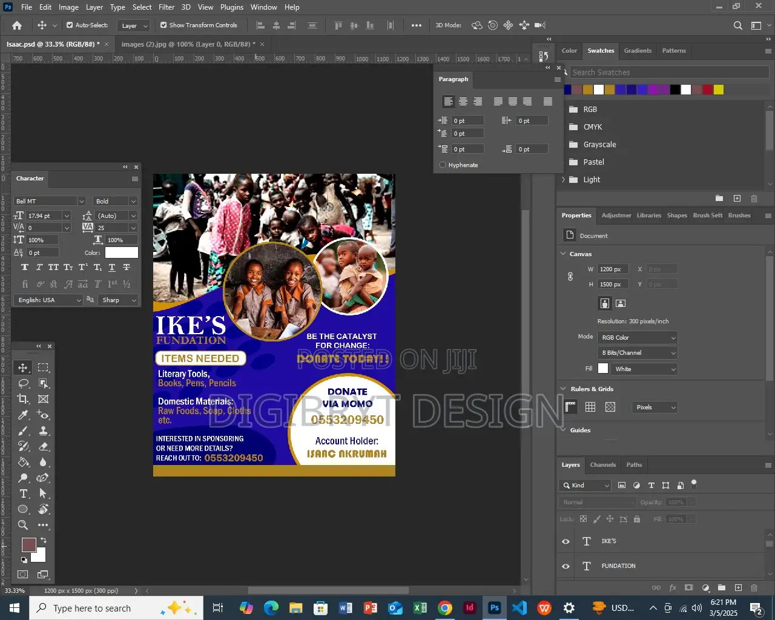The width and height of the screenshot is (775, 620).
Task: Click the layer mask button in Layers footer
Action: pyautogui.click(x=688, y=587)
